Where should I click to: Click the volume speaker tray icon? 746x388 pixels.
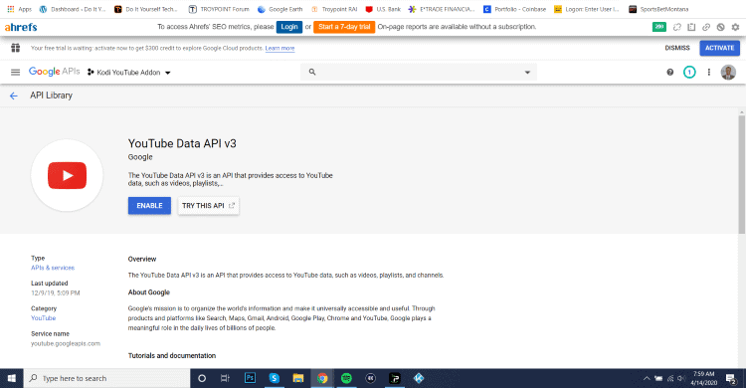pos(681,378)
